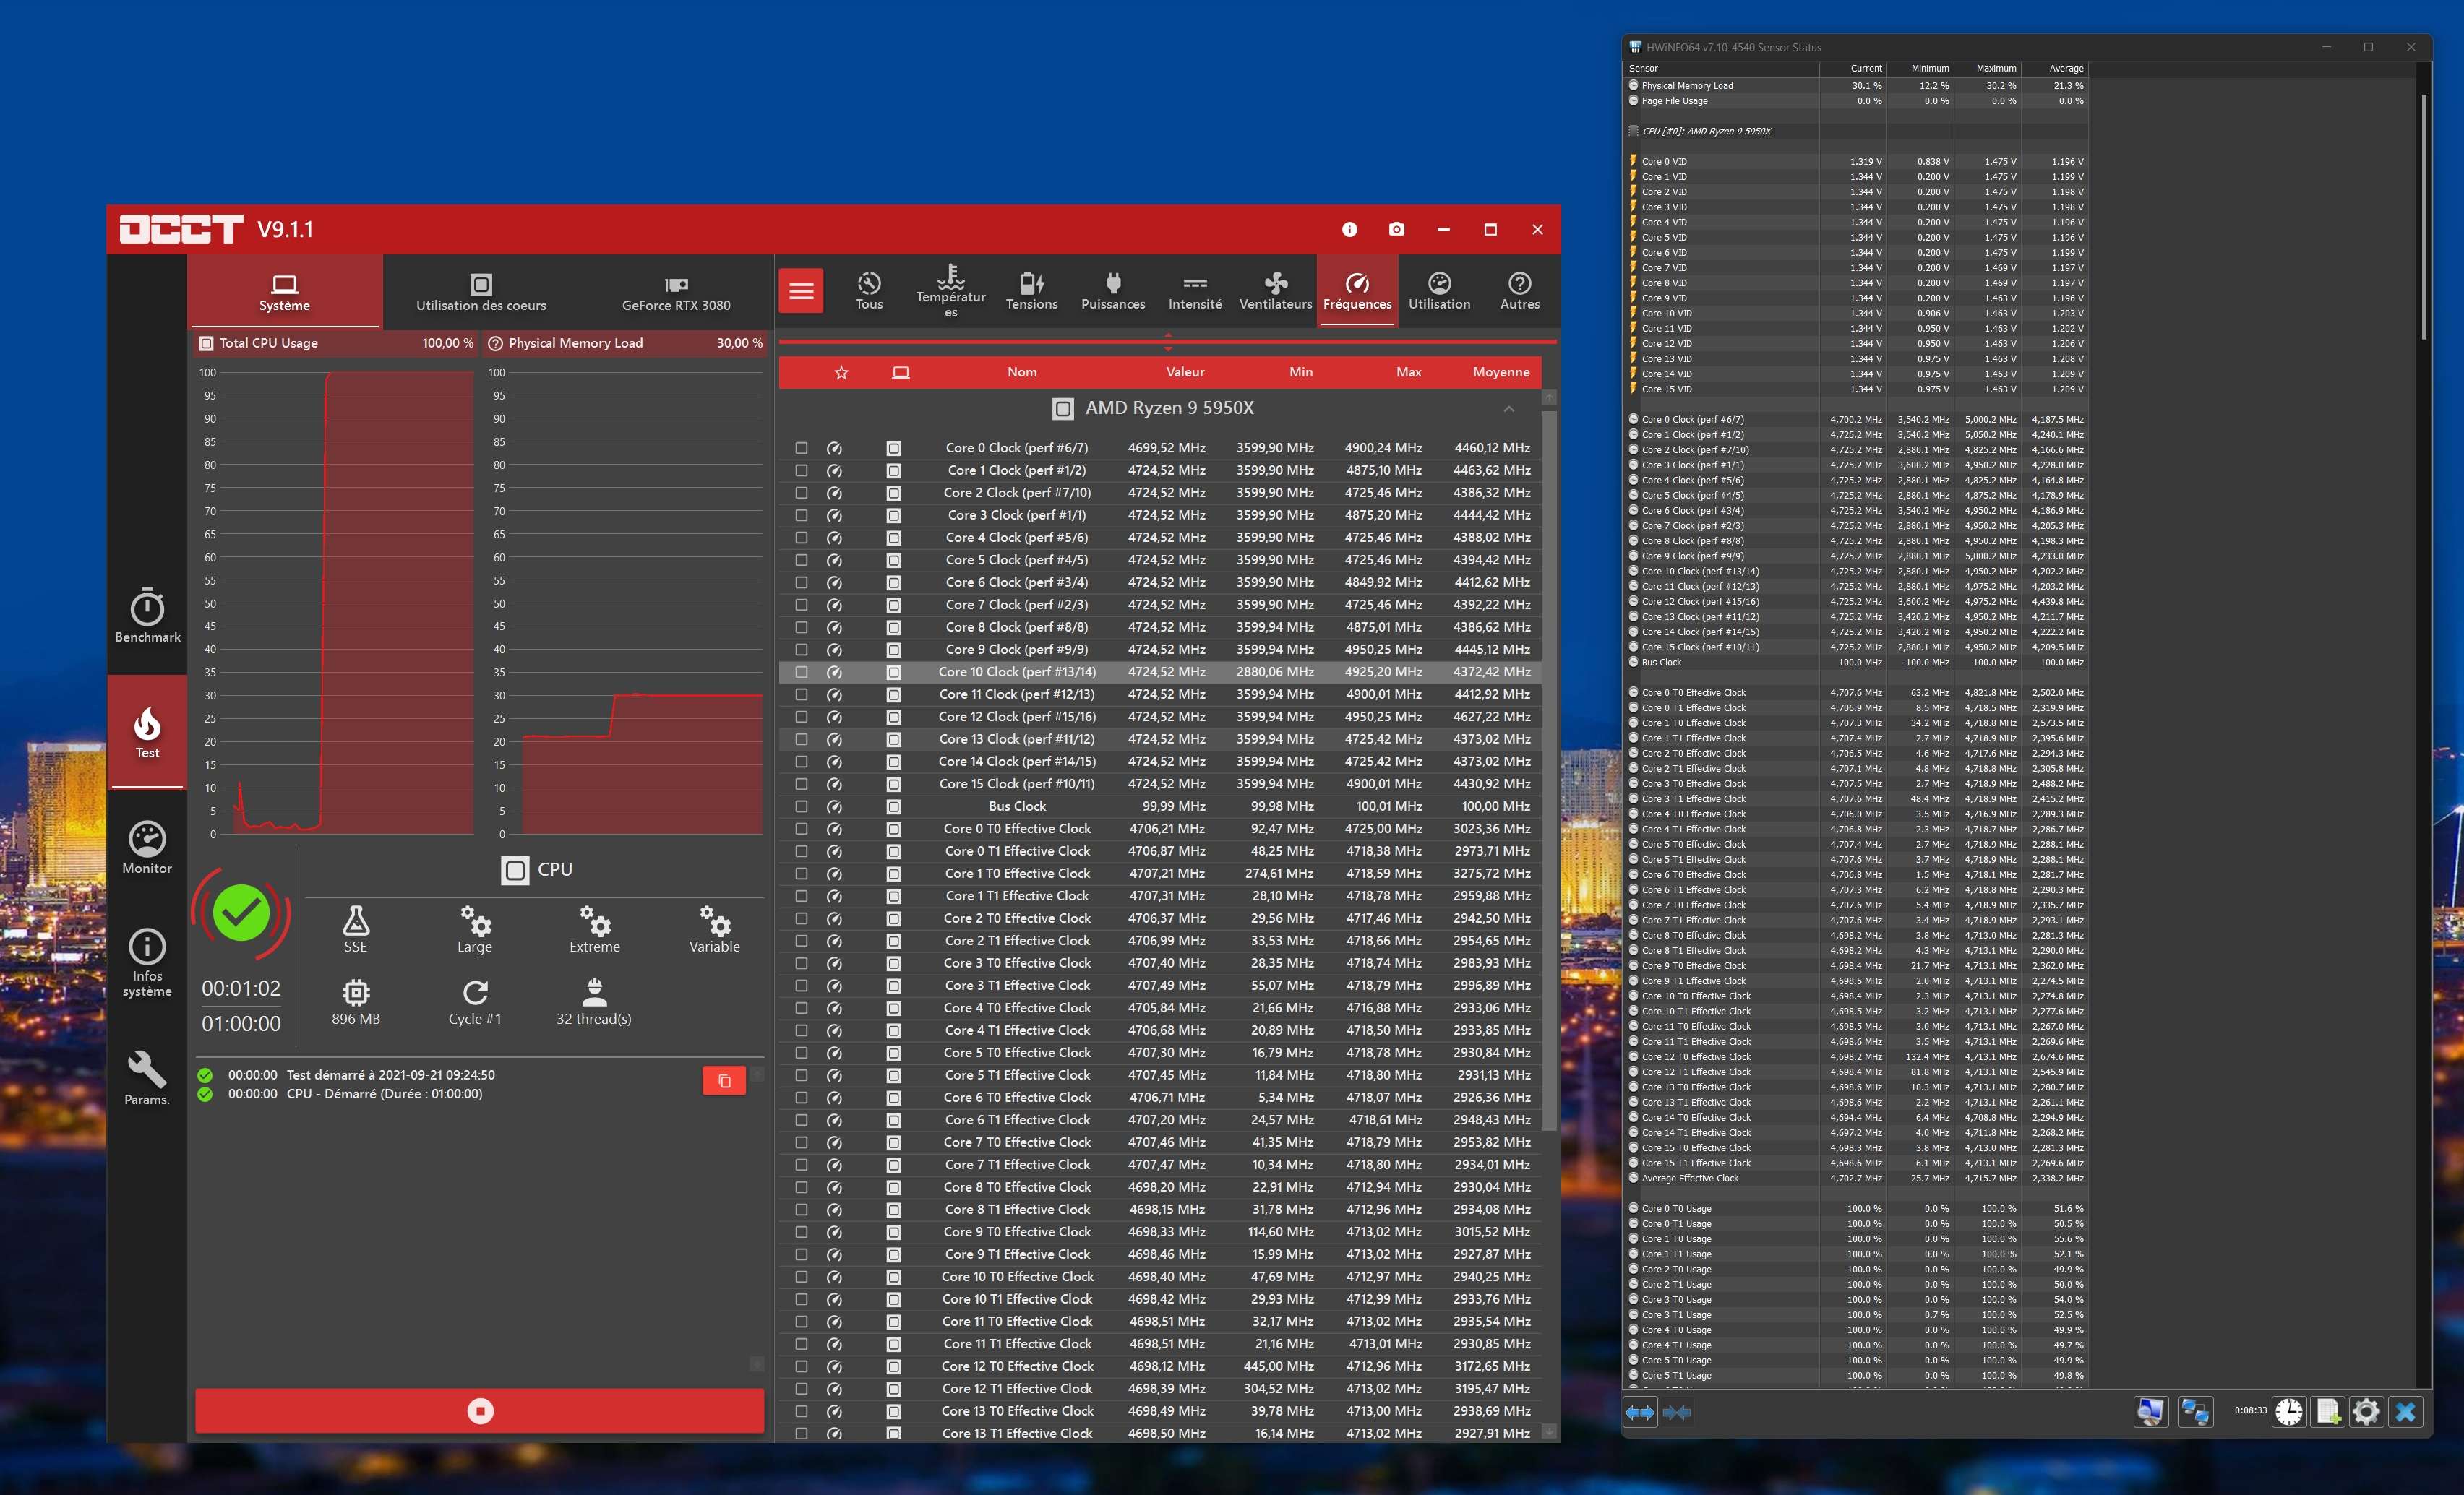
Task: Collapse the AMD Ryzen 9 5950X group
Action: (x=1508, y=408)
